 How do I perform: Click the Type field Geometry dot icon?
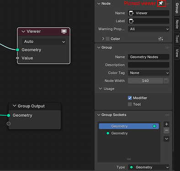(132, 167)
